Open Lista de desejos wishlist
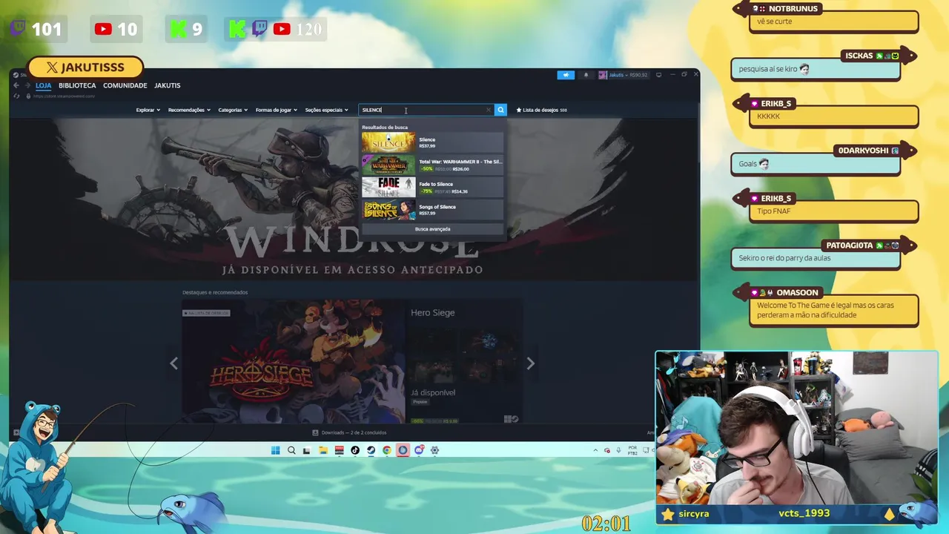 pyautogui.click(x=545, y=110)
